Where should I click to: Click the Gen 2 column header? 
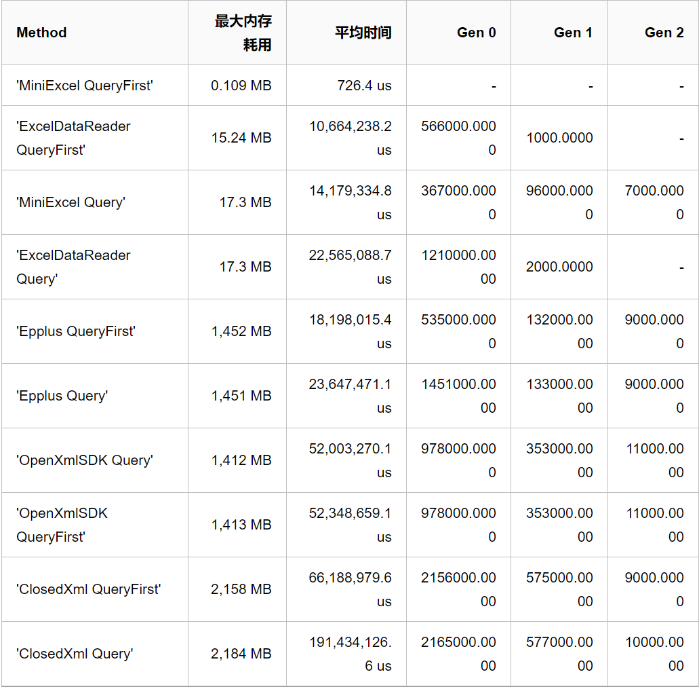point(664,33)
